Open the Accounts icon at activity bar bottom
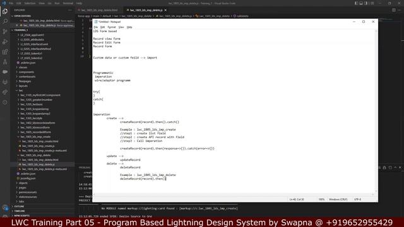 coord(5,207)
